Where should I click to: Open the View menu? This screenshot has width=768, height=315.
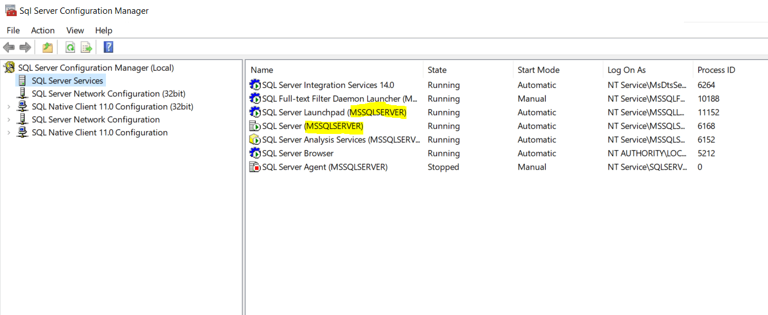[x=75, y=30]
